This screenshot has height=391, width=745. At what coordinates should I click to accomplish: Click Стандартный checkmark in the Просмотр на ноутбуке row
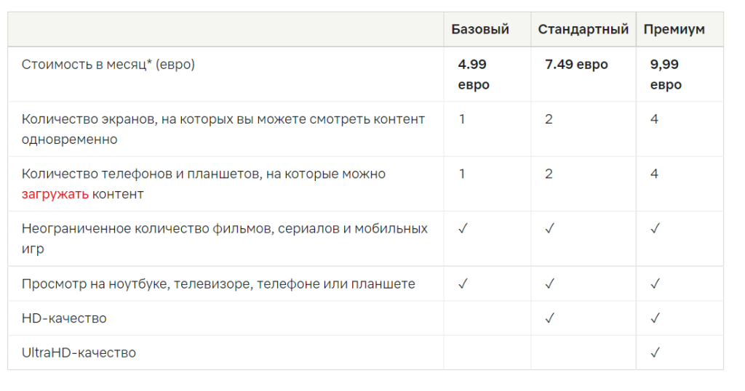point(549,283)
